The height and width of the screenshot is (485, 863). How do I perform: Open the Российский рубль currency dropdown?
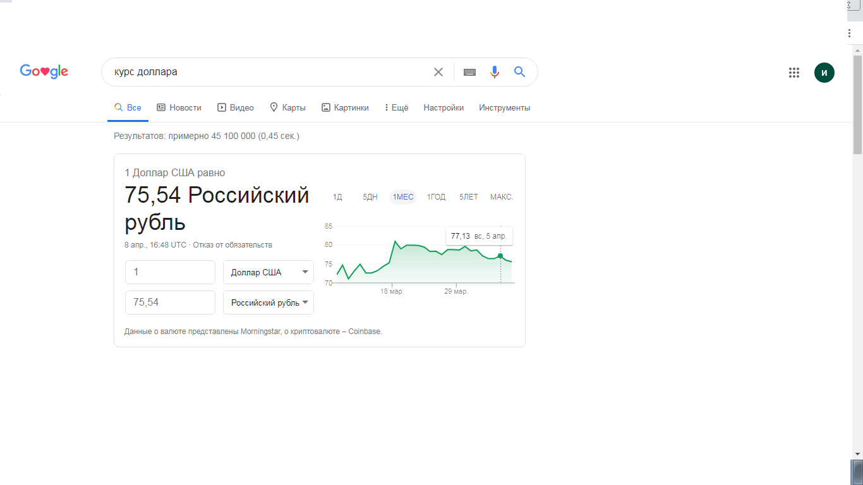pyautogui.click(x=269, y=302)
